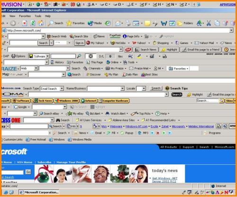Click Popup blocker toolbar button
The image size is (237, 197).
(x=127, y=133)
